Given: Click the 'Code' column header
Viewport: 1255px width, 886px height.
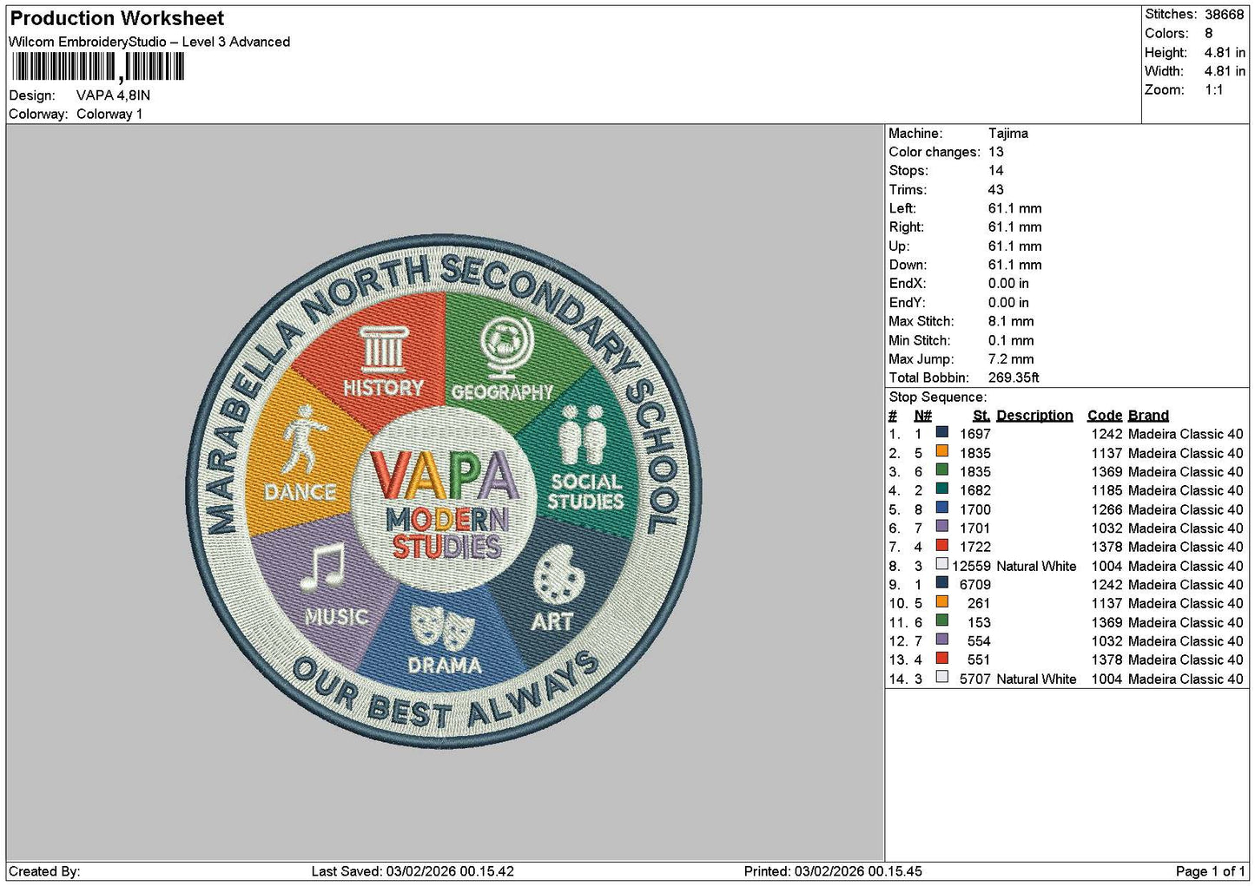Looking at the screenshot, I should tap(1105, 416).
